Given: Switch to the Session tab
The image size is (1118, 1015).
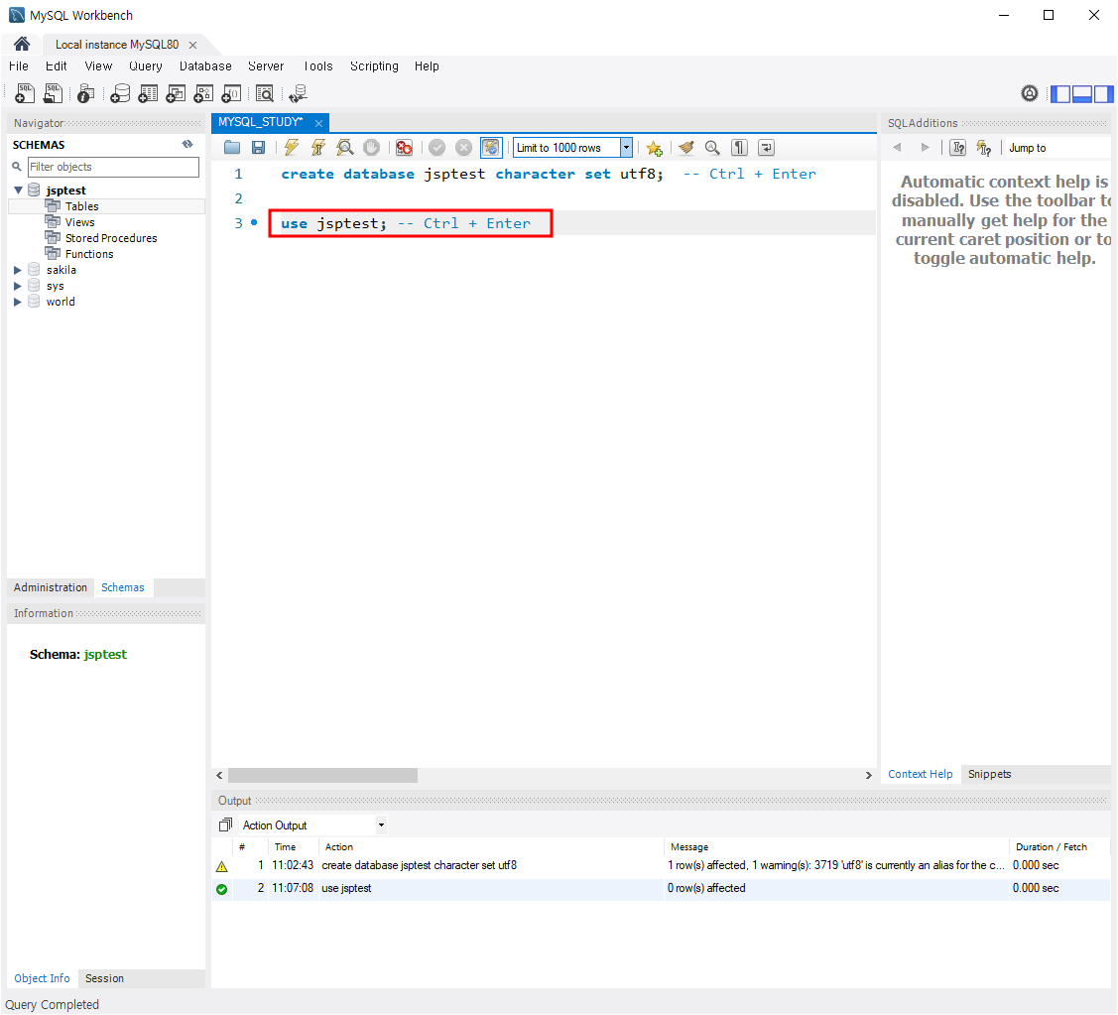Looking at the screenshot, I should click(x=104, y=978).
